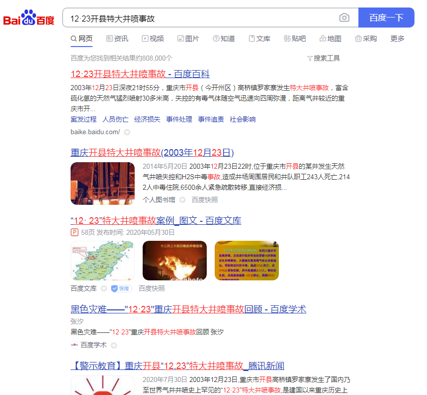This screenshot has width=427, height=395.
Task: Expand dropdown arrow next to 个人图书馆
Action: point(182,200)
